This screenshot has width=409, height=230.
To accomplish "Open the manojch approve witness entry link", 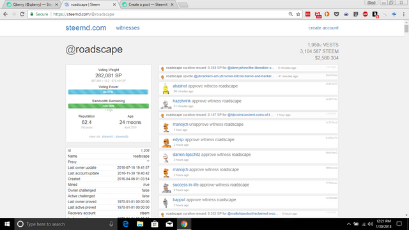I will tap(180, 169).
